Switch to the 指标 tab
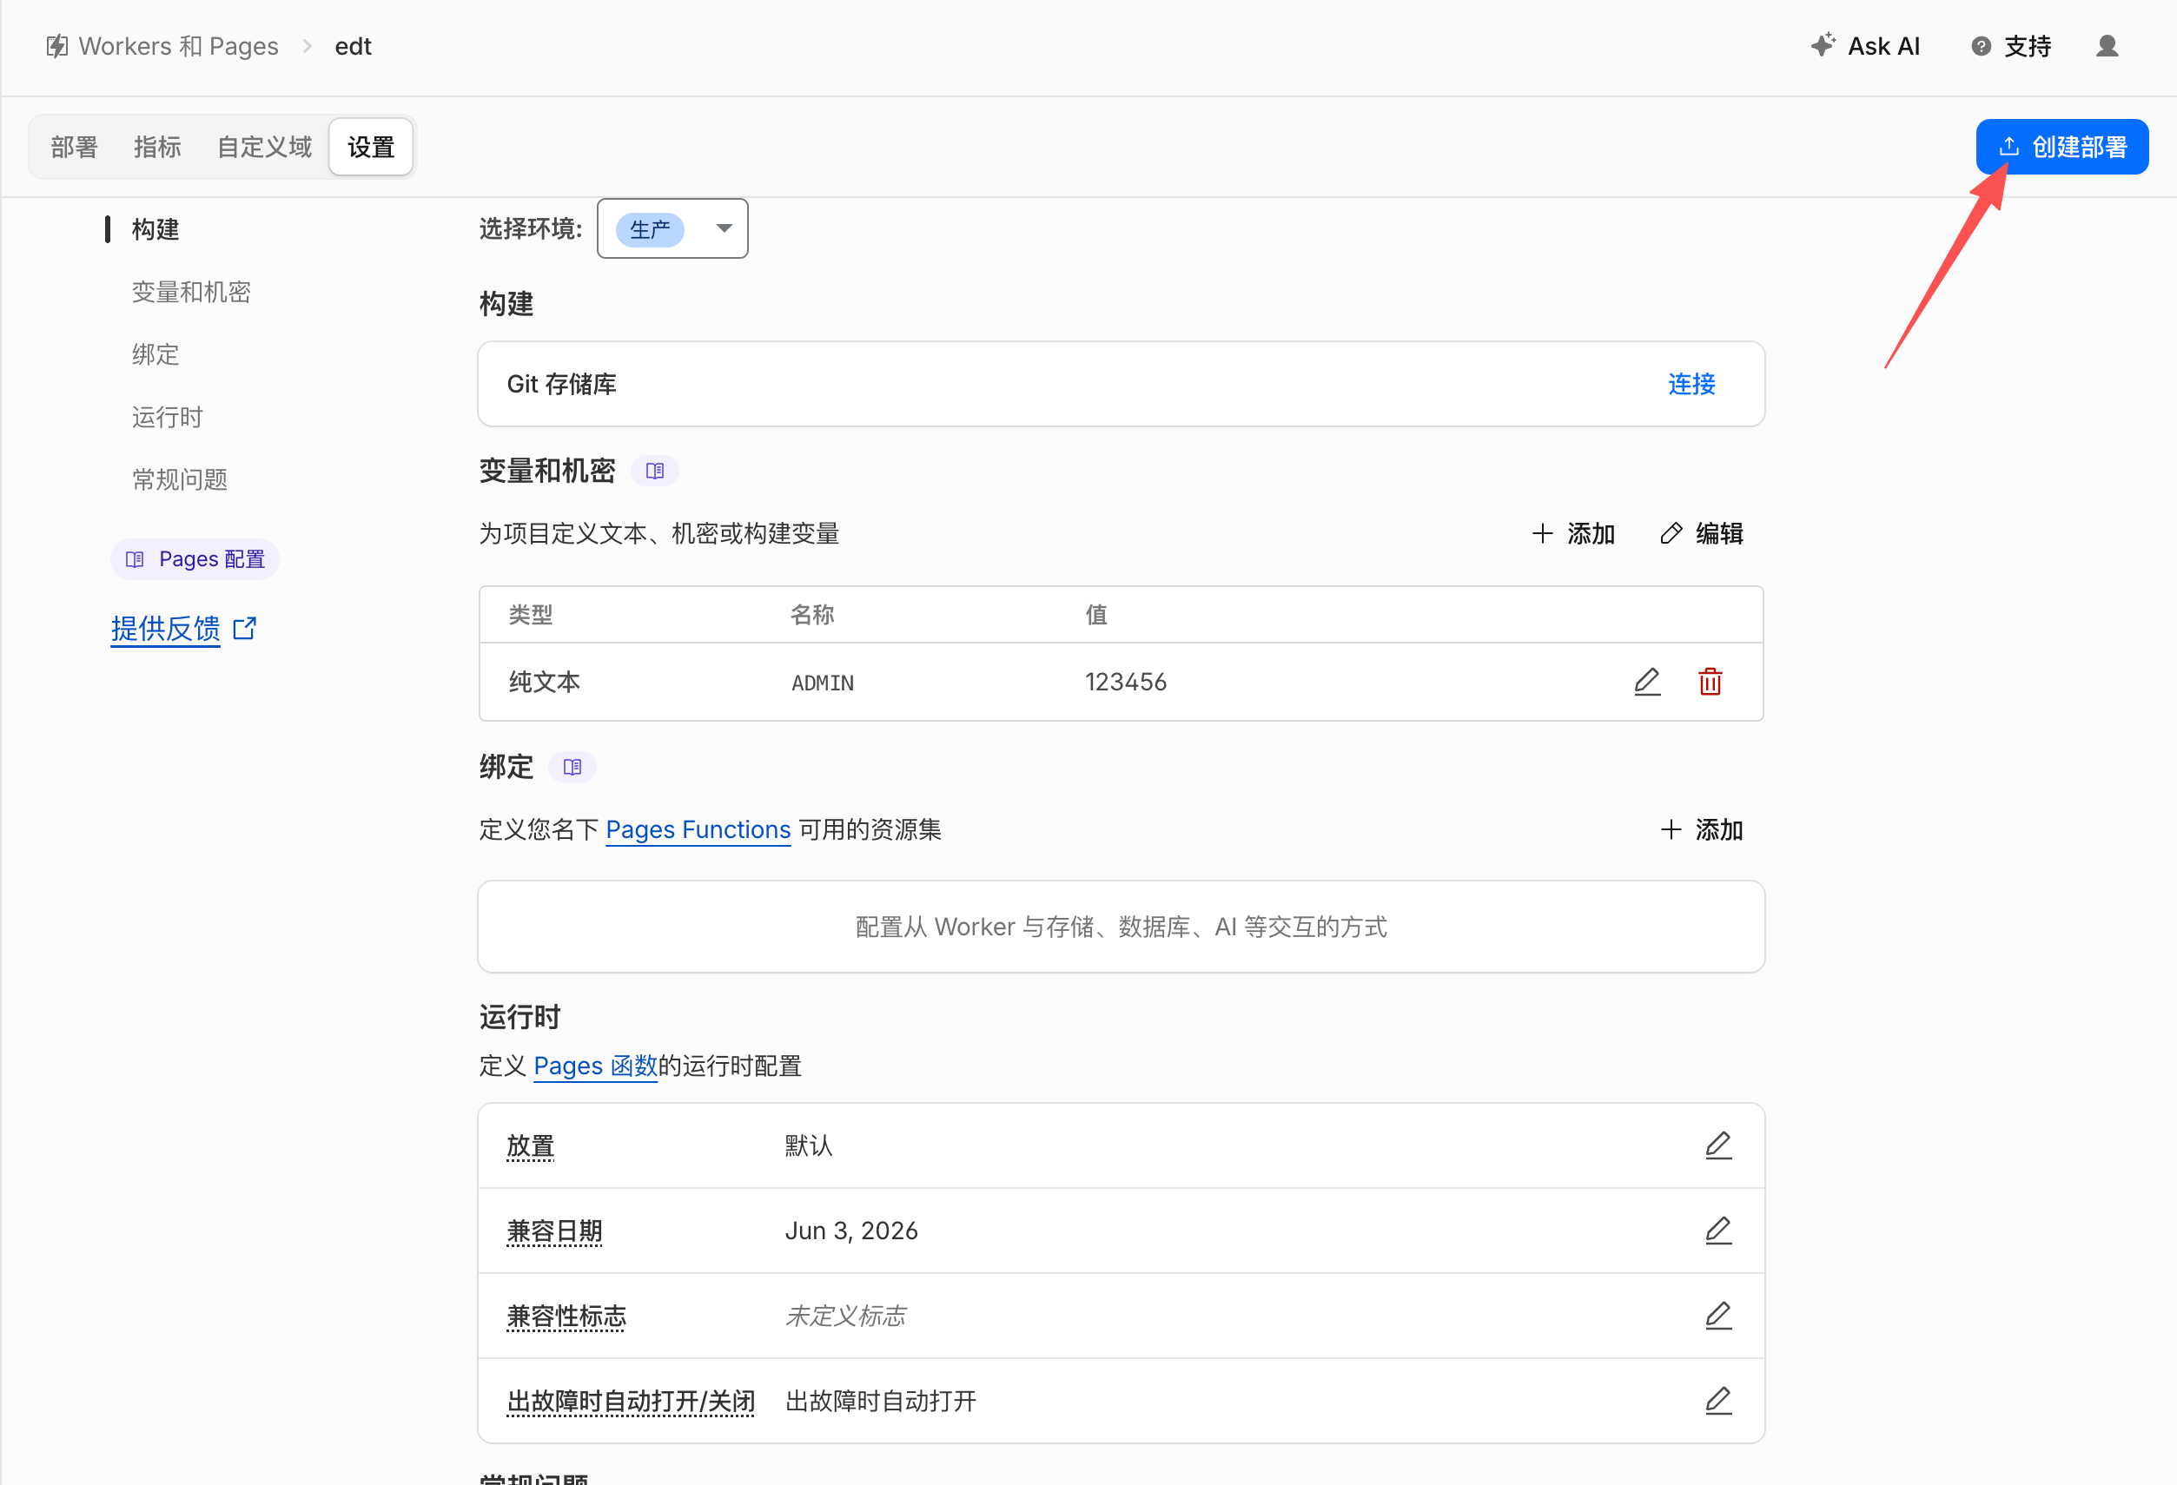The image size is (2177, 1485). (x=157, y=147)
